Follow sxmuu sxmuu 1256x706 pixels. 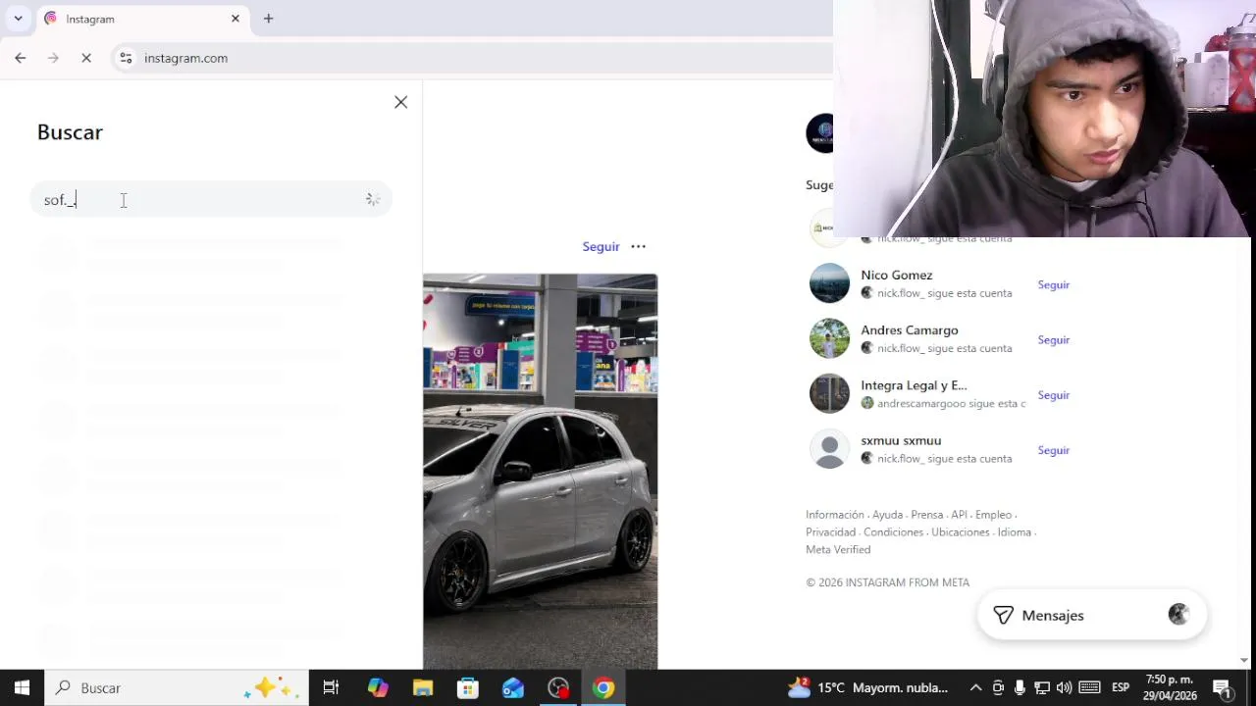pyautogui.click(x=1053, y=450)
